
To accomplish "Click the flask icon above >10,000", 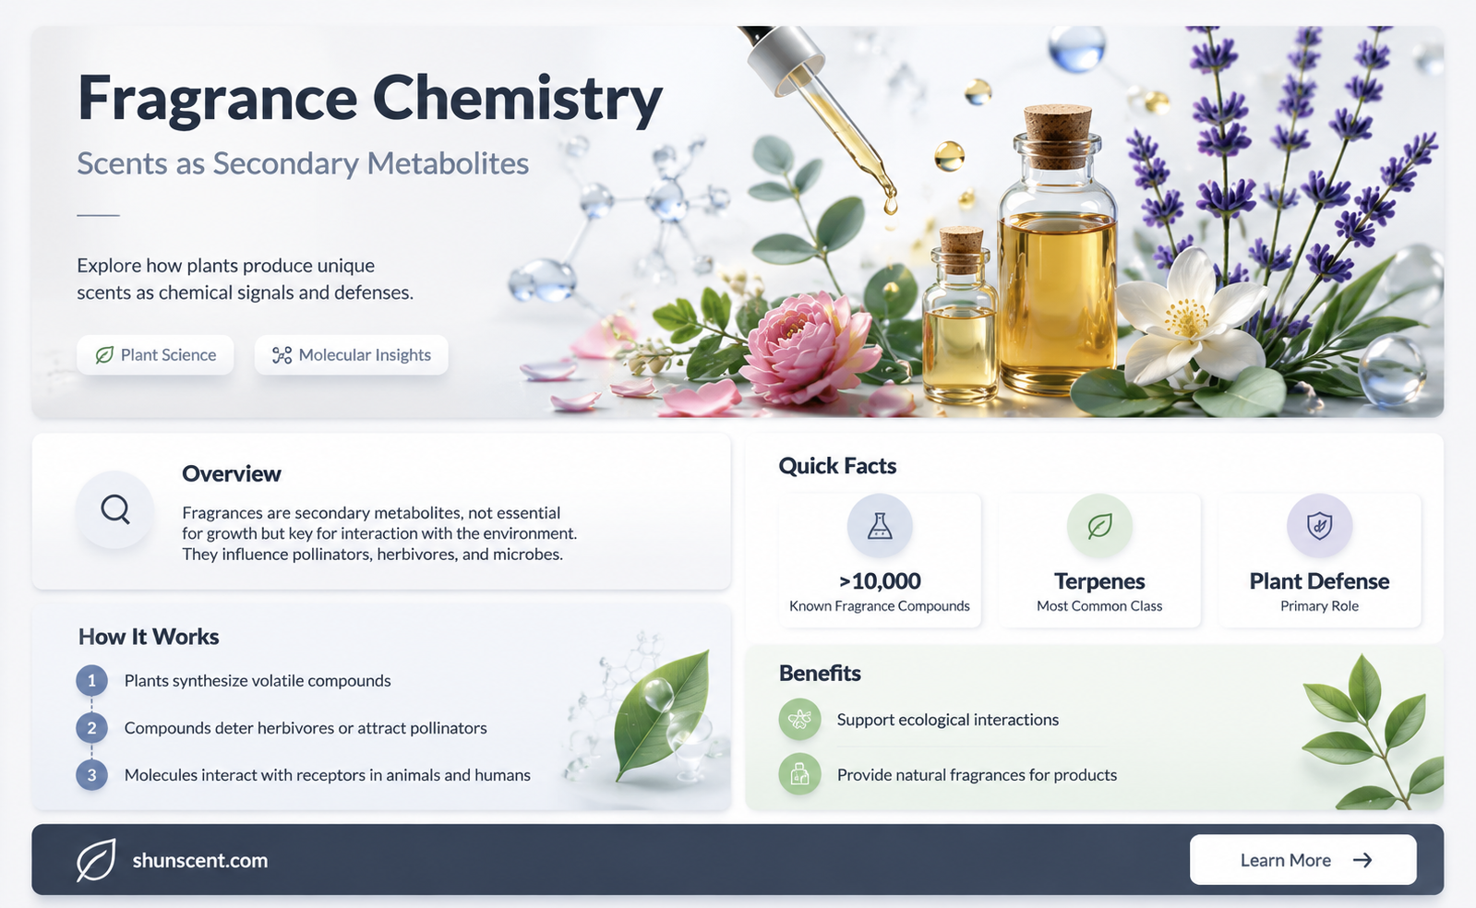I will [x=880, y=526].
